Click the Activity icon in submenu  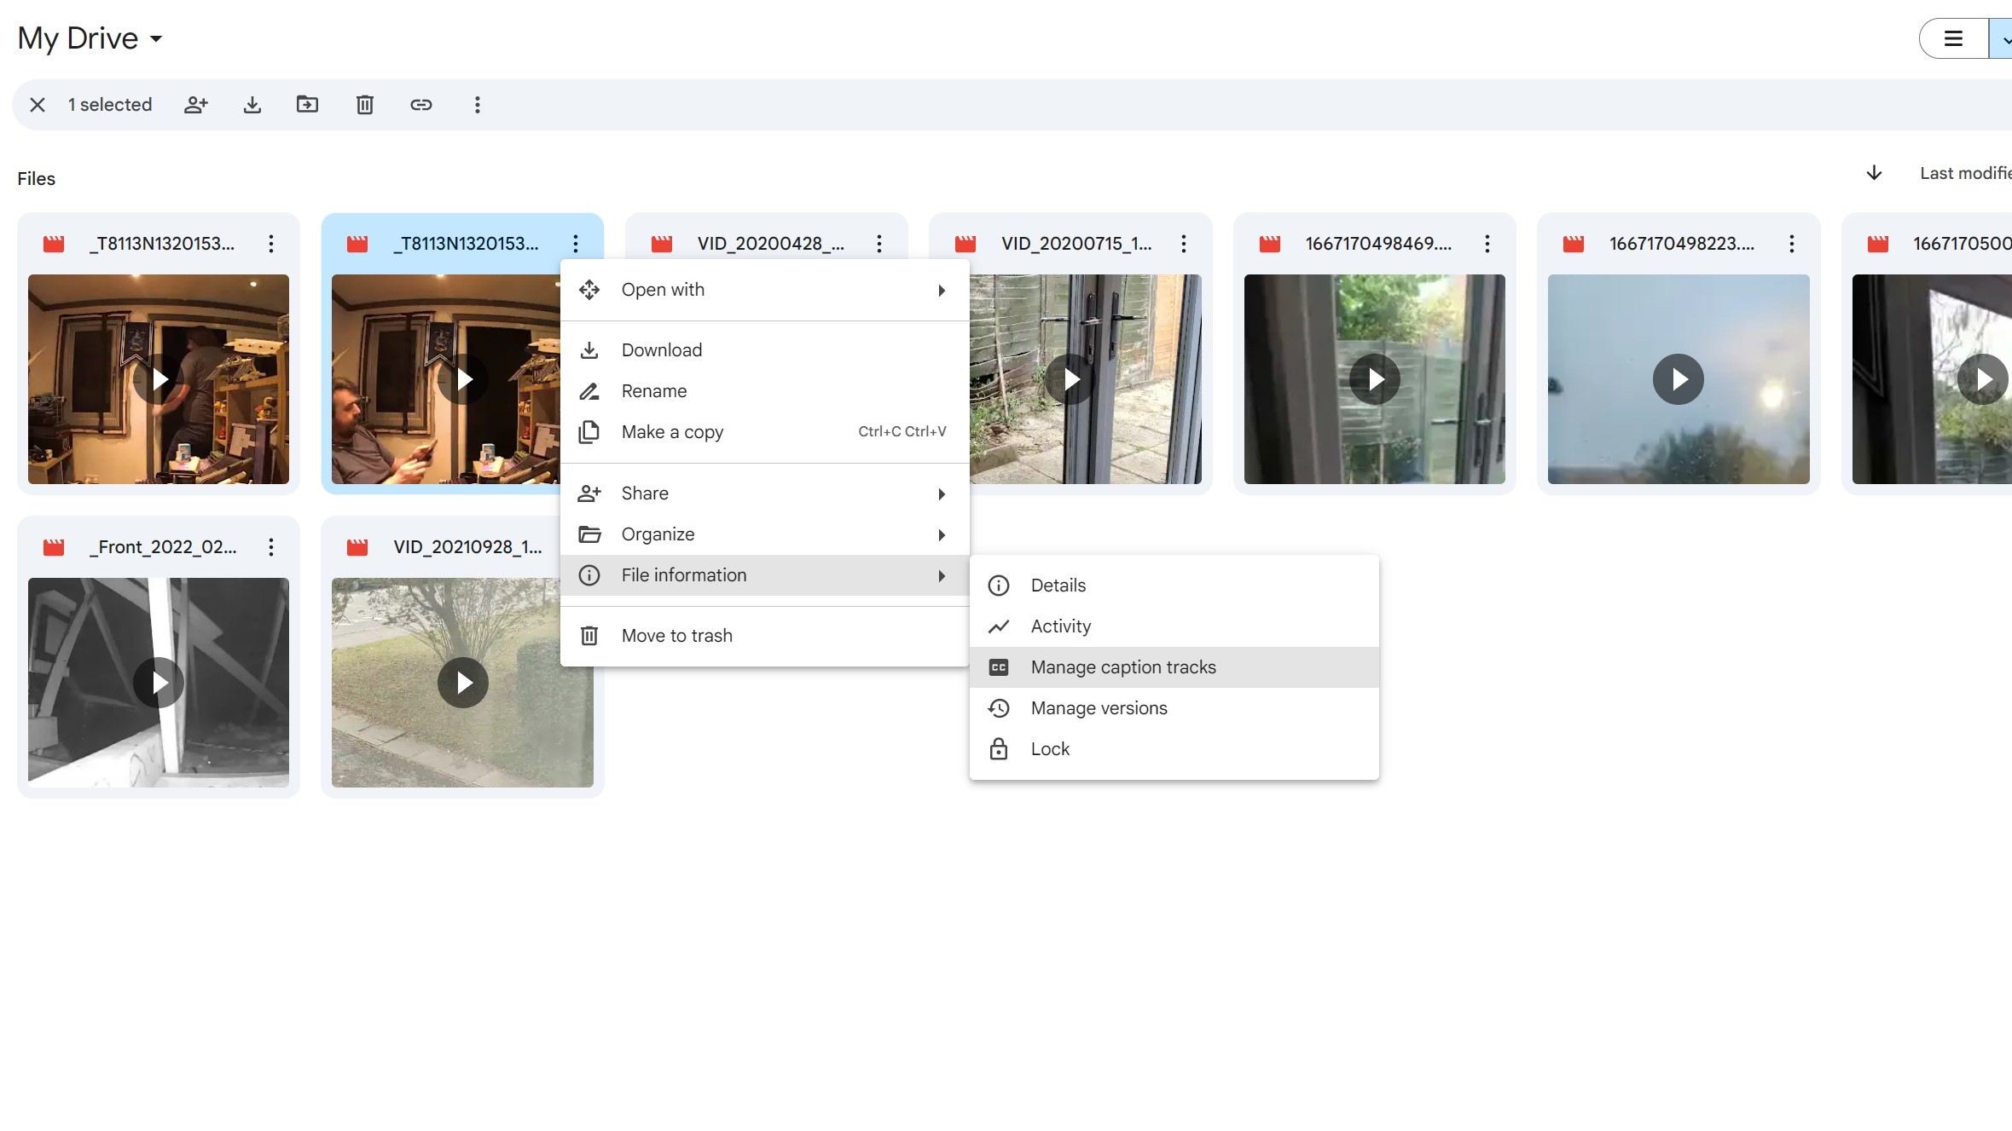click(x=999, y=626)
